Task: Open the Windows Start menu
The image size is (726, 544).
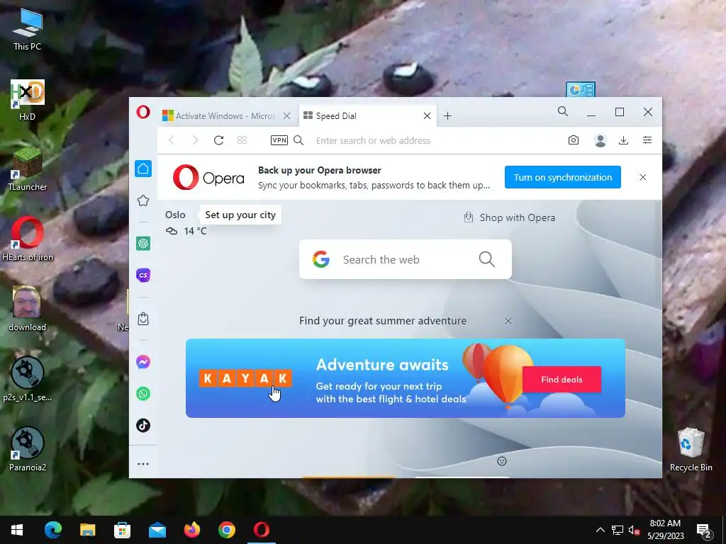Action: click(17, 530)
